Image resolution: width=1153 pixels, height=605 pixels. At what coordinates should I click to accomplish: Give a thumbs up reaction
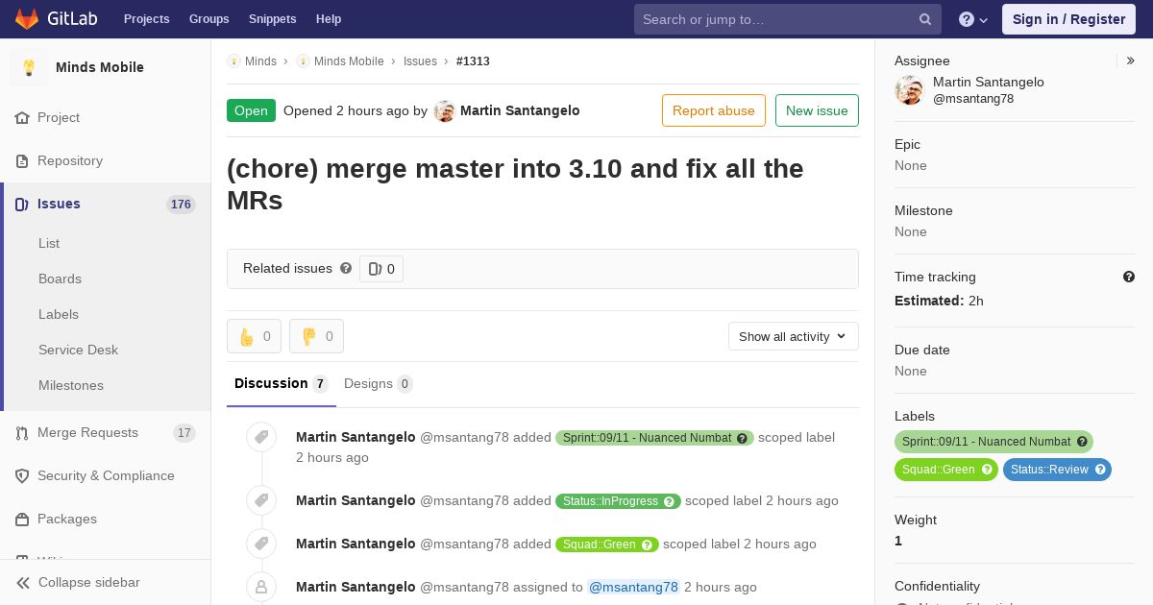(254, 336)
